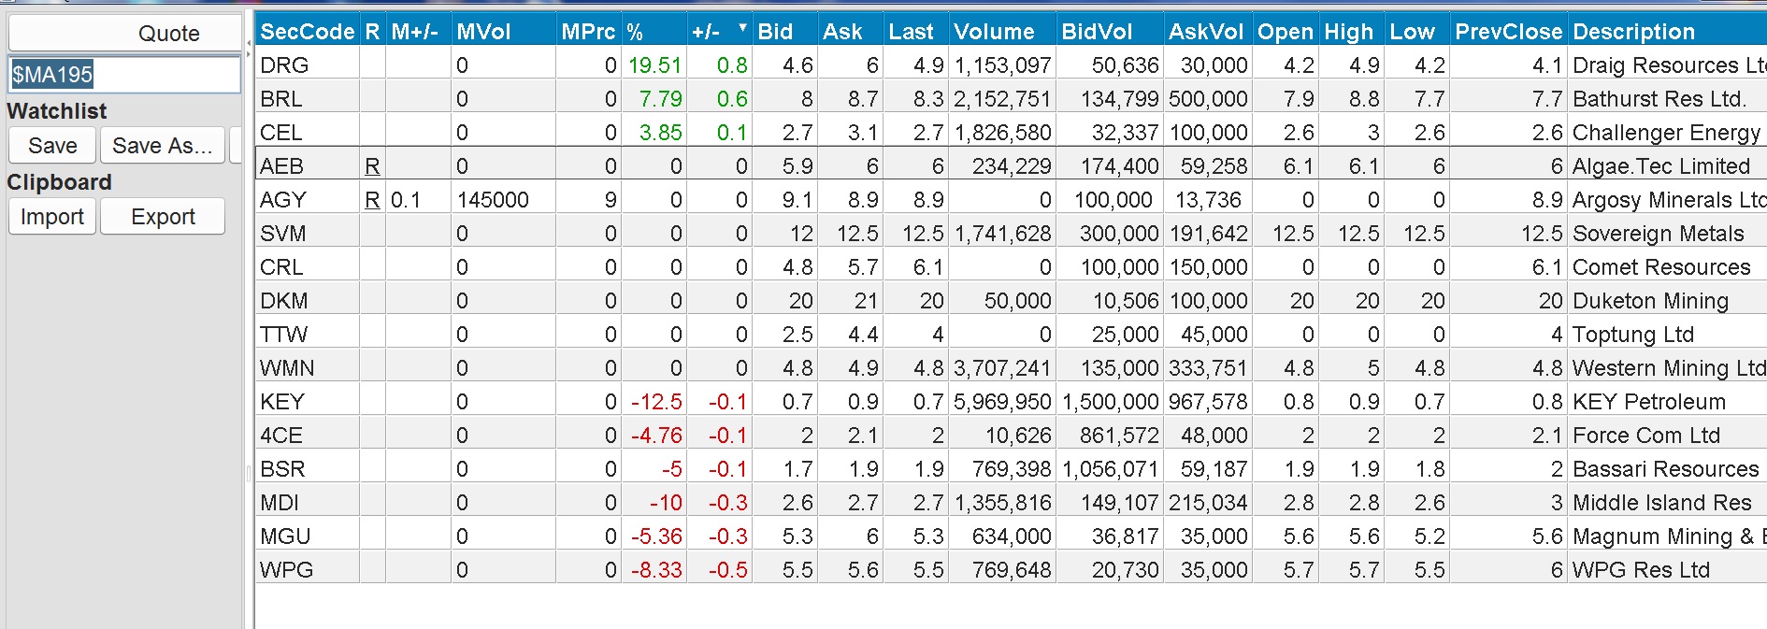
Task: Sort by the SecCode column header
Action: tap(307, 31)
